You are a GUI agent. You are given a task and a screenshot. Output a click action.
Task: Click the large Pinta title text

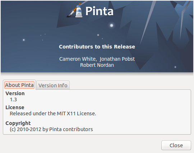pyautogui.click(x=100, y=11)
